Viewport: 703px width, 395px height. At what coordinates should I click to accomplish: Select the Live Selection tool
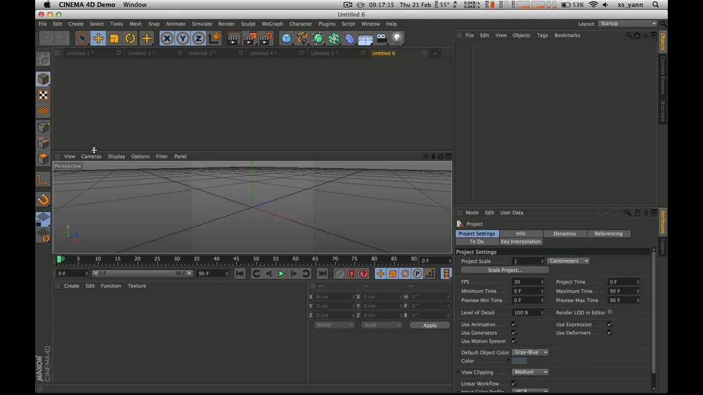click(x=82, y=38)
